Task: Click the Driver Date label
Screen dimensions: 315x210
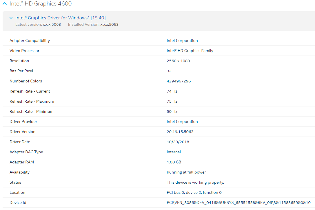Action: click(x=20, y=142)
